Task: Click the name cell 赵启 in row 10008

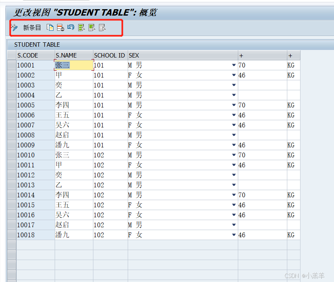Action: [x=74, y=135]
